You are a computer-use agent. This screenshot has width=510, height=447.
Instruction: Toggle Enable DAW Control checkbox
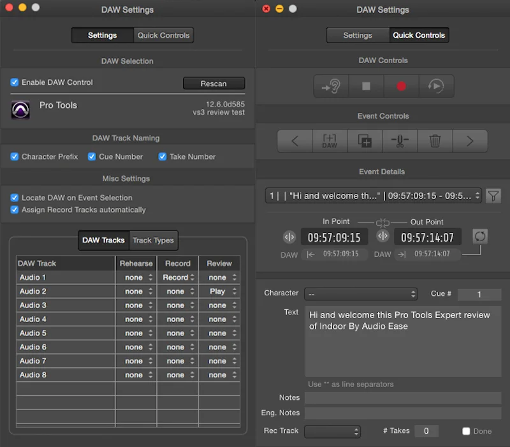(14, 82)
